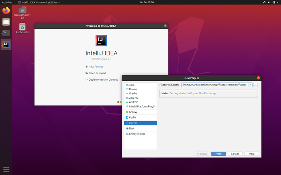Open the clock and calendar in top bar
The width and height of the screenshot is (281, 175).
pyautogui.click(x=147, y=2)
